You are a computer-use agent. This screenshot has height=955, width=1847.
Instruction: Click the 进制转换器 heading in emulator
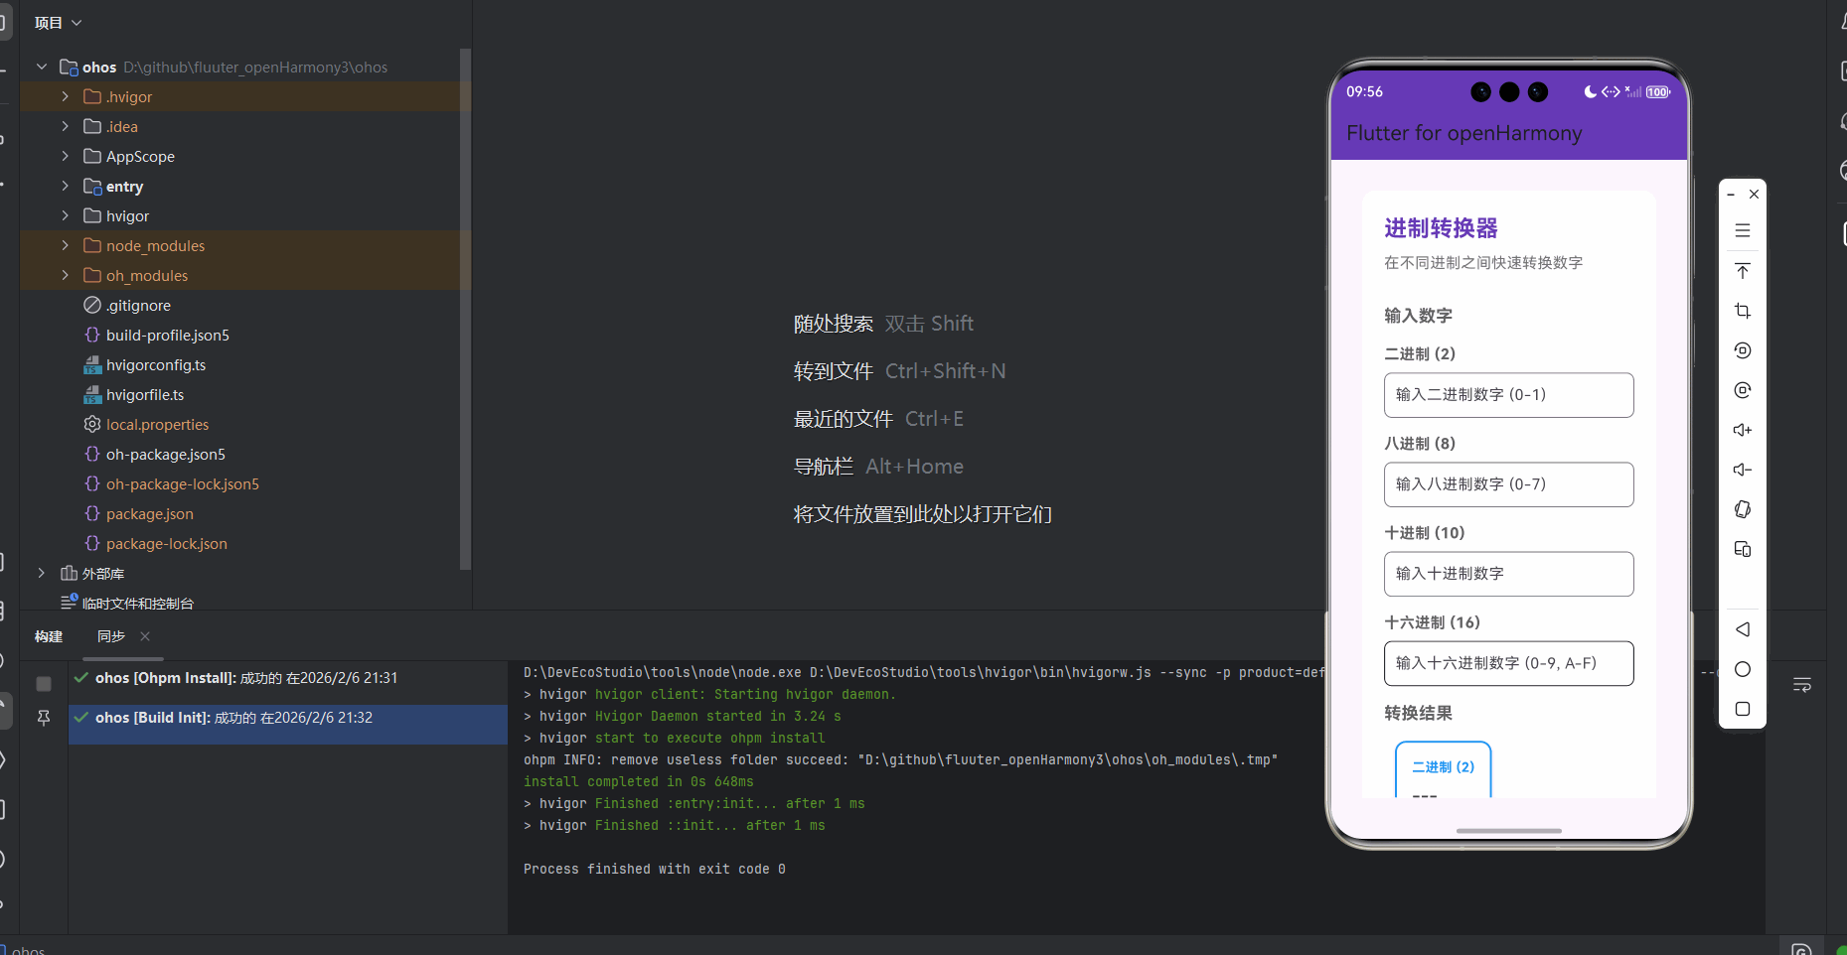point(1441,228)
